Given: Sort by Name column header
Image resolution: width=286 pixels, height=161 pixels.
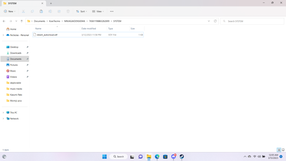Looking at the screenshot, I should click(38, 29).
